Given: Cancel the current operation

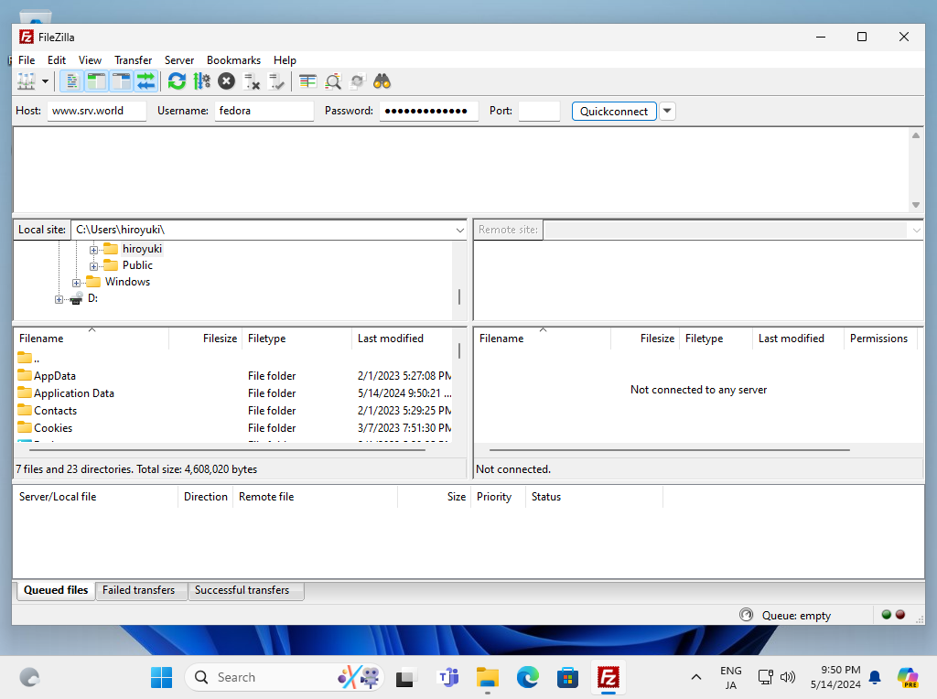Looking at the screenshot, I should click(x=227, y=81).
